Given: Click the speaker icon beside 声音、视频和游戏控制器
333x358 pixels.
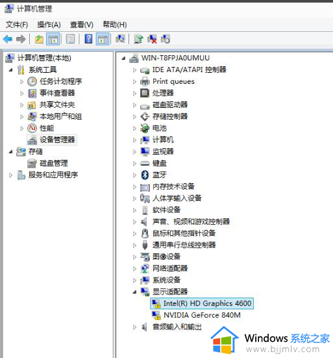Looking at the screenshot, I should (144, 222).
